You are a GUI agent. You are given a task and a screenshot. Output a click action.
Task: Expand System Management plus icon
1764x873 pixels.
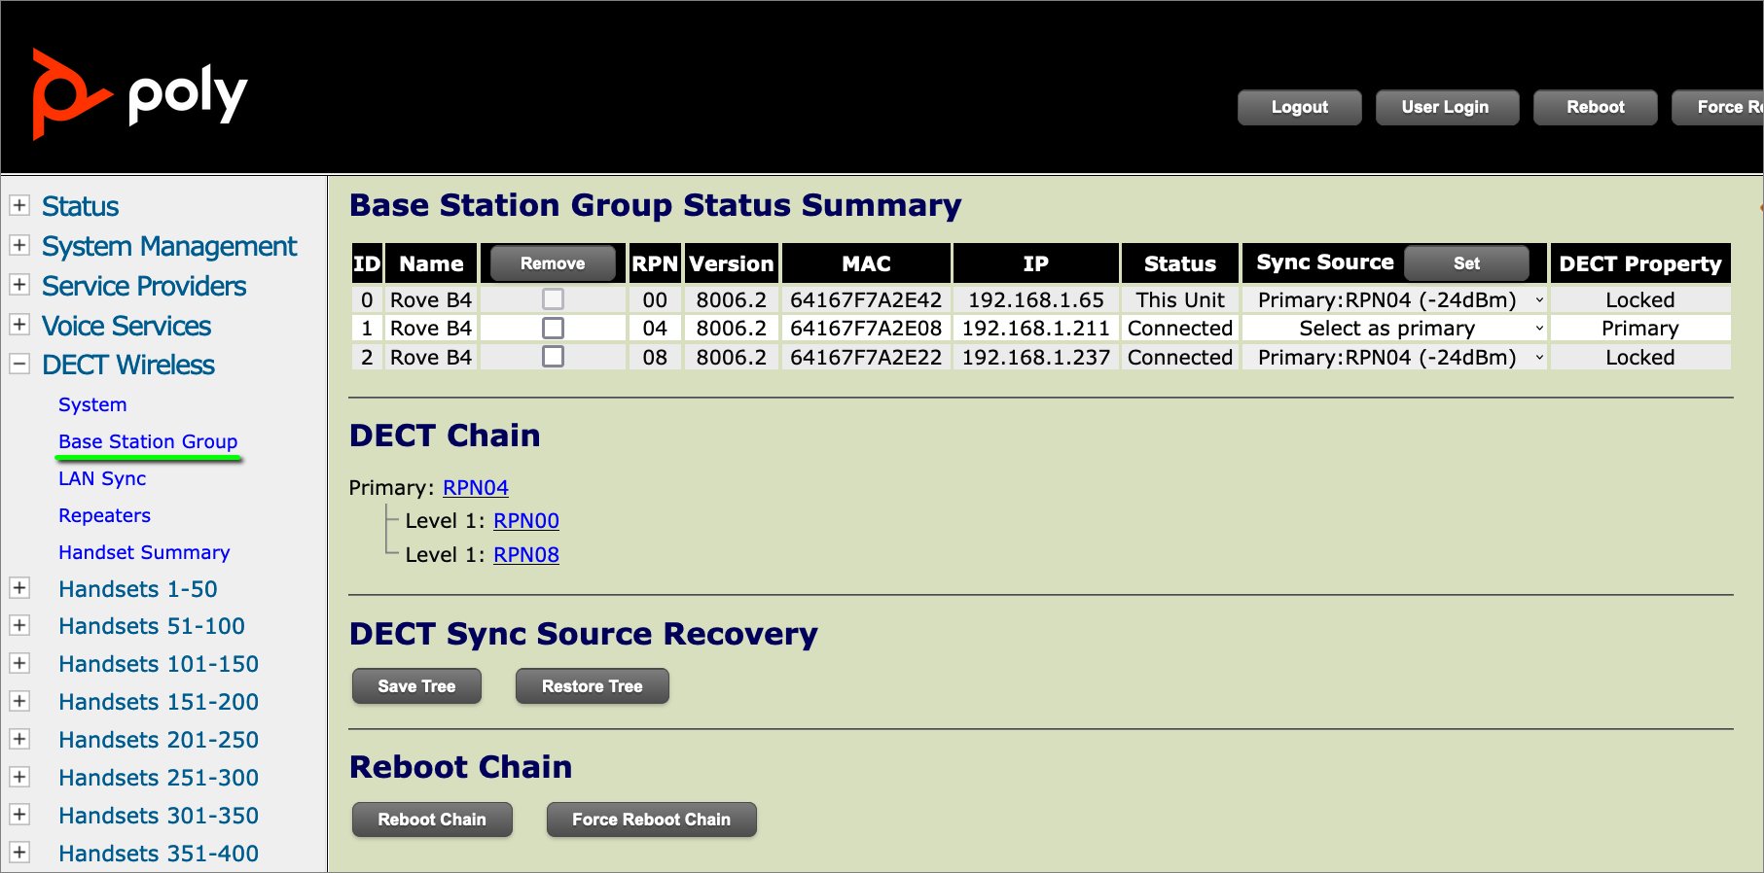[18, 245]
